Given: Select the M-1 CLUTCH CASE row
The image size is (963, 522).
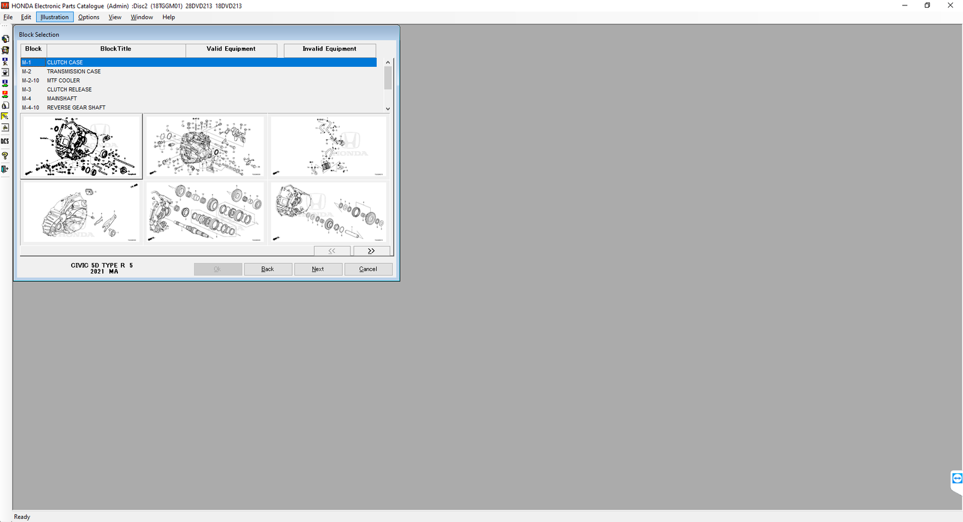Looking at the screenshot, I should [x=199, y=63].
